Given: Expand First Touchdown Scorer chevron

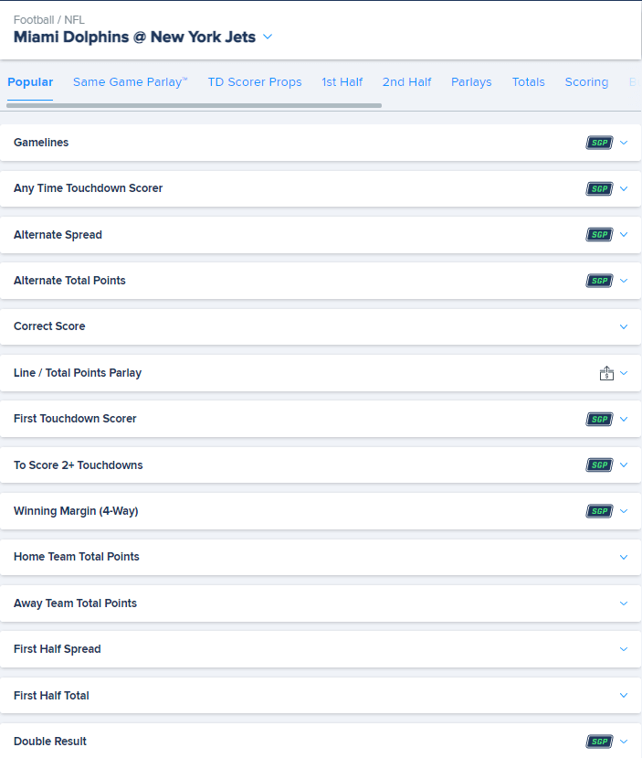Looking at the screenshot, I should (x=624, y=419).
